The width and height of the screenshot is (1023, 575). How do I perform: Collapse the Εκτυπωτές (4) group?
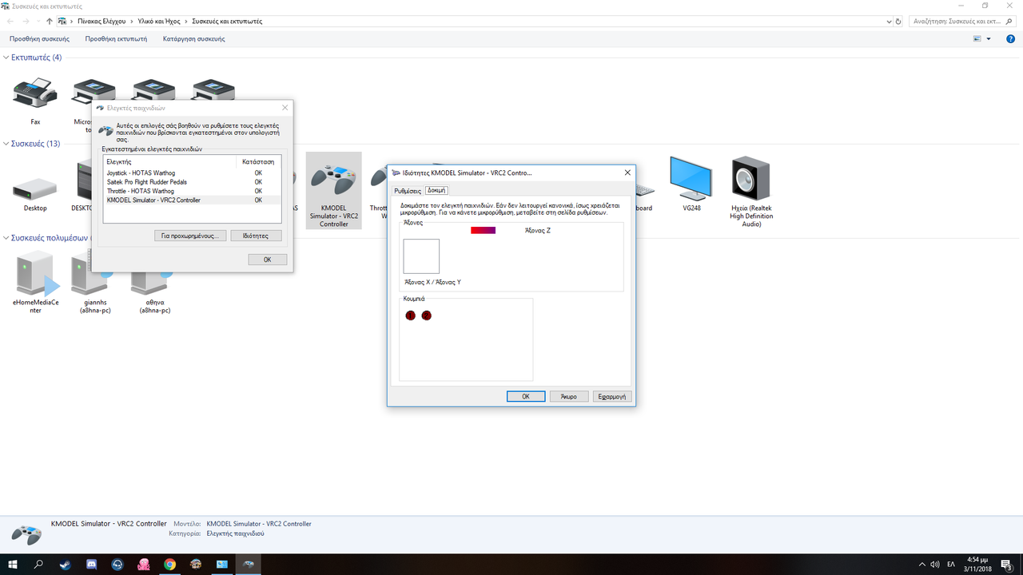click(7, 57)
